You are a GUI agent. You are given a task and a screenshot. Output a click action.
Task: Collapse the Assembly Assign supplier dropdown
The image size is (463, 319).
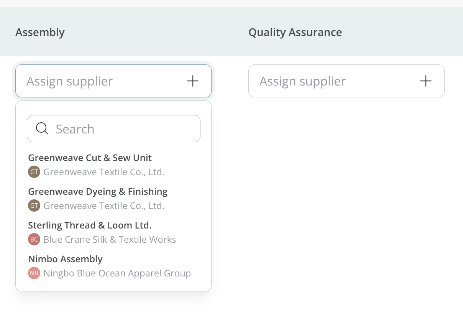coord(113,81)
